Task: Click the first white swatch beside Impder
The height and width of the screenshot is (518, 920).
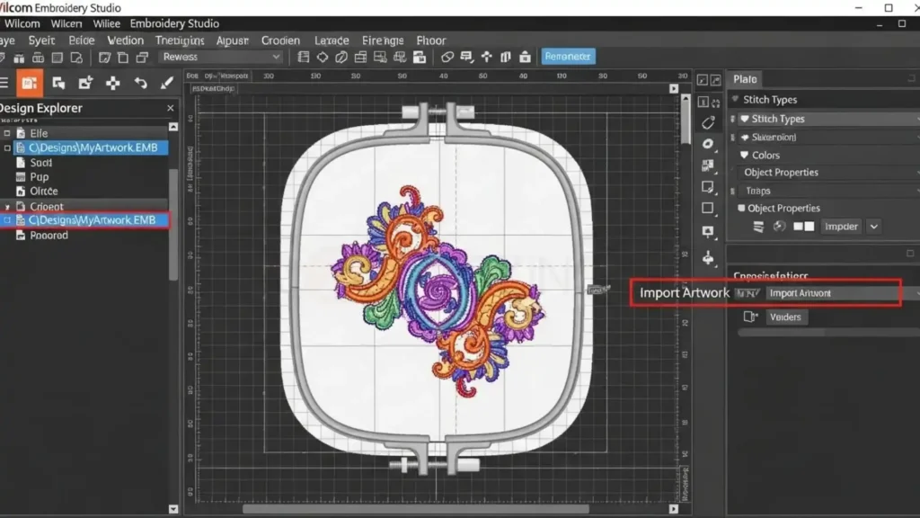Action: [x=798, y=227]
